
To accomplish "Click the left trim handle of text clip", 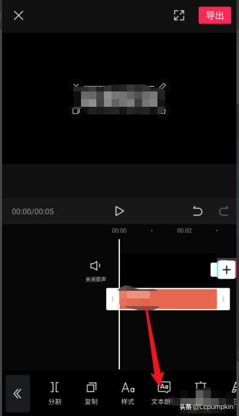I will point(113,299).
